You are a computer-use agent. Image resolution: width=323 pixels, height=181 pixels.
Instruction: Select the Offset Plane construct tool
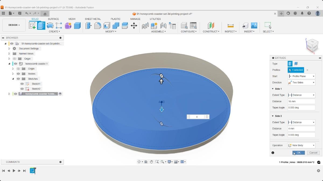click(211, 25)
